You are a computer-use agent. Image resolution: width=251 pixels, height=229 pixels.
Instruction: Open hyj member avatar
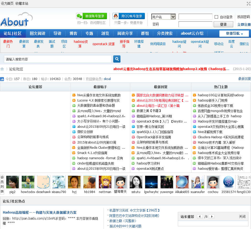point(74,182)
